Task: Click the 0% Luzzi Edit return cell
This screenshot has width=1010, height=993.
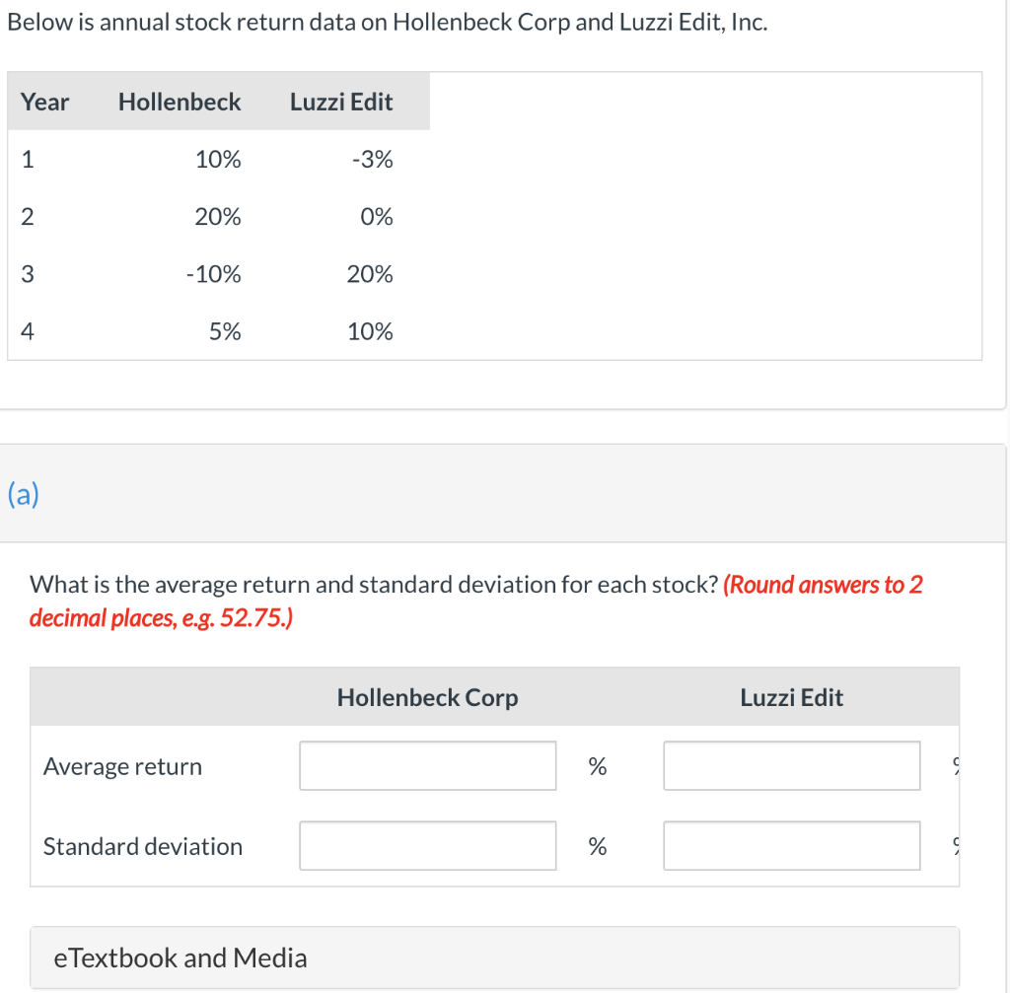Action: (377, 217)
